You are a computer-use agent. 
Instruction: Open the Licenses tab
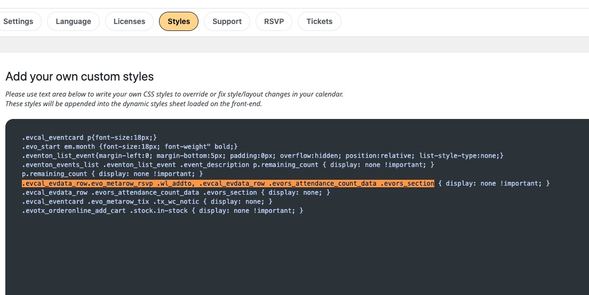(x=129, y=21)
